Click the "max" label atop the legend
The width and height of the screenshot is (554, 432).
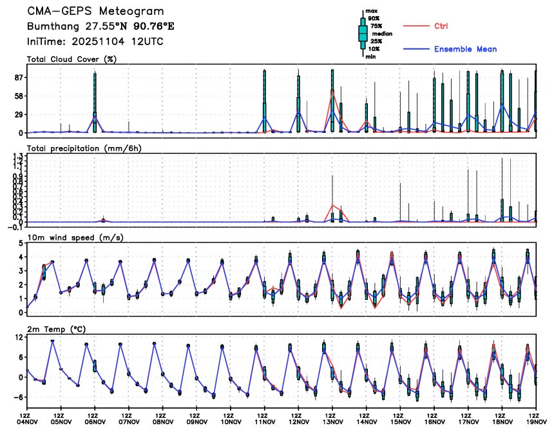pyautogui.click(x=372, y=11)
